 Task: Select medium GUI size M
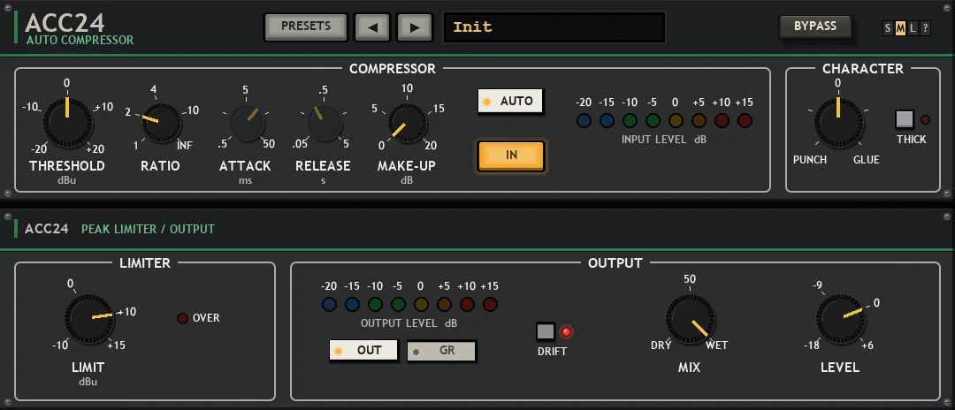900,28
